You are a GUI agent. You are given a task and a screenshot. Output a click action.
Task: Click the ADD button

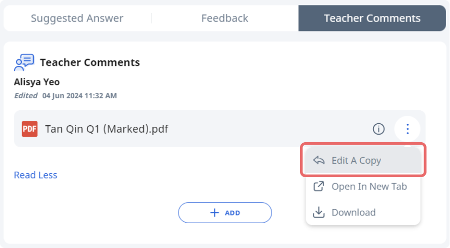pyautogui.click(x=224, y=213)
